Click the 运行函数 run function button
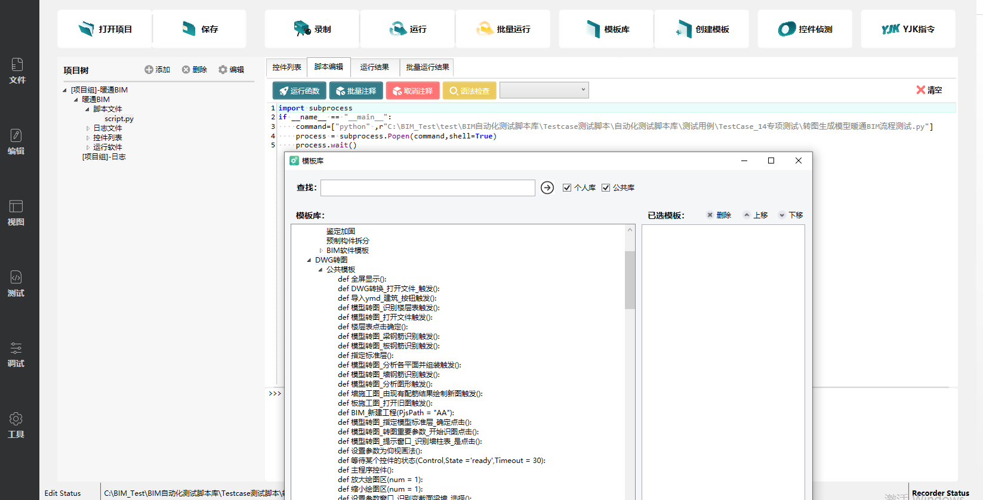The height and width of the screenshot is (500, 983). click(299, 91)
